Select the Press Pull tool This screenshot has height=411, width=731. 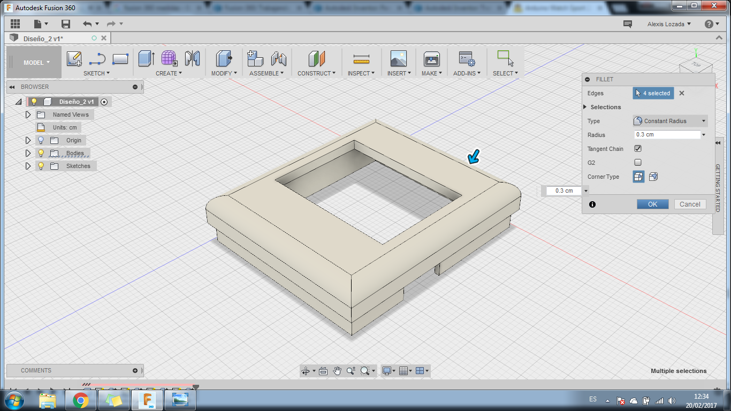(x=224, y=58)
